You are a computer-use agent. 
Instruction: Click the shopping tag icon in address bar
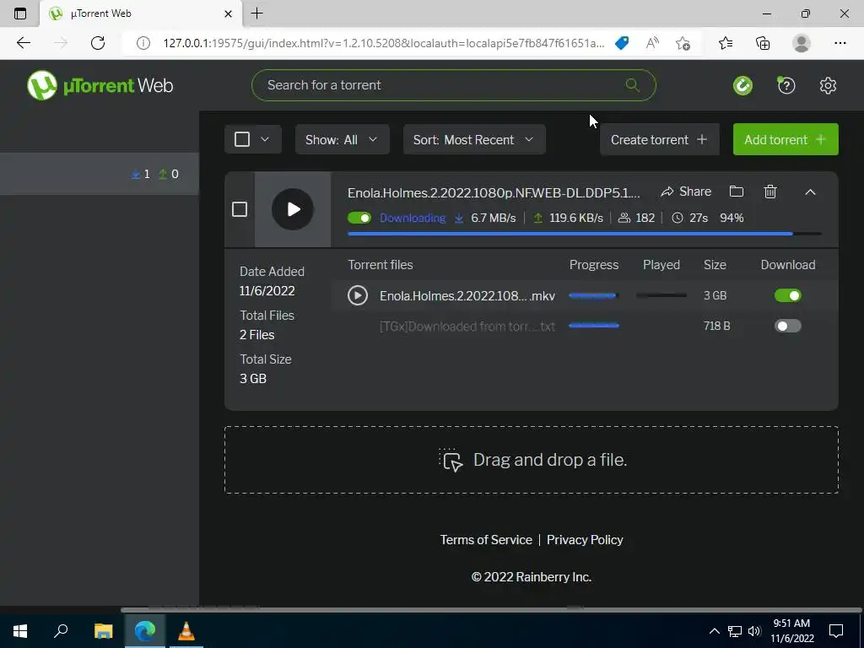coord(622,43)
